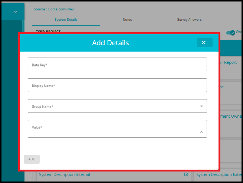The image size is (243, 183).
Task: Select the System Description External link
Action: tap(219, 174)
